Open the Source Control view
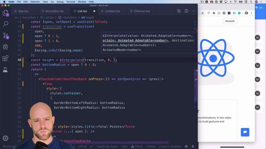Image resolution: width=266 pixels, height=149 pixels. tap(5, 36)
